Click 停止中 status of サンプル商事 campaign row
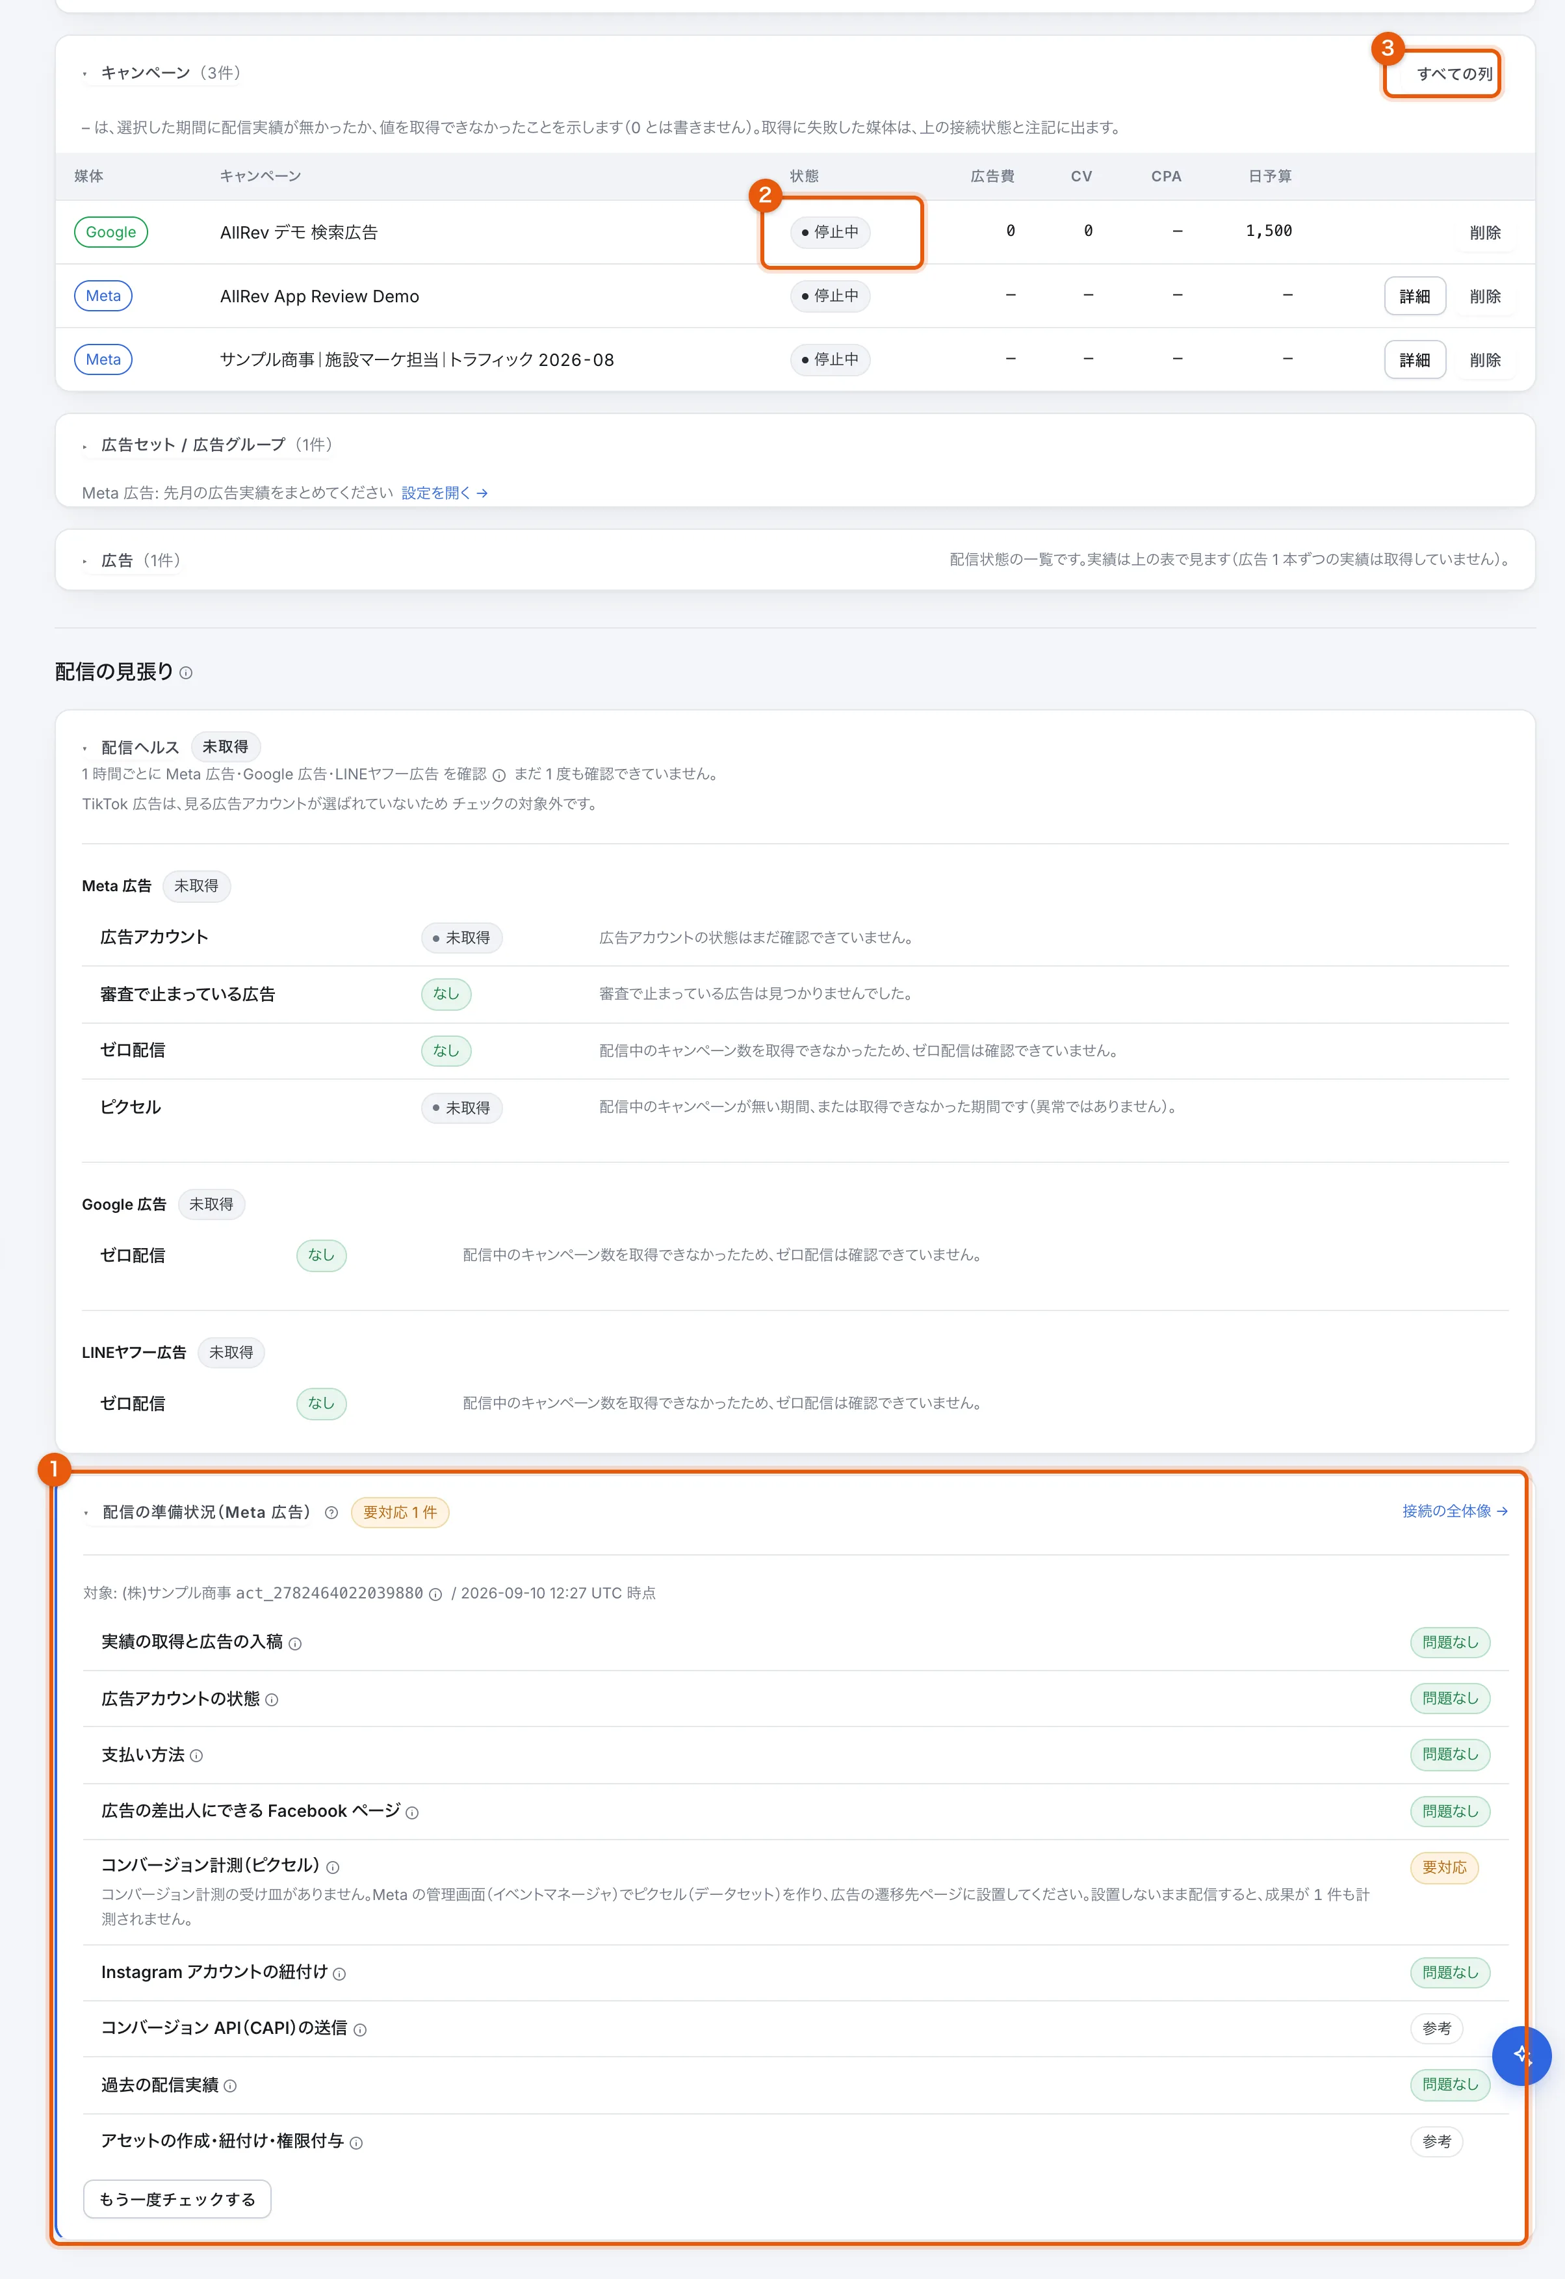The image size is (1565, 2279). (x=829, y=359)
